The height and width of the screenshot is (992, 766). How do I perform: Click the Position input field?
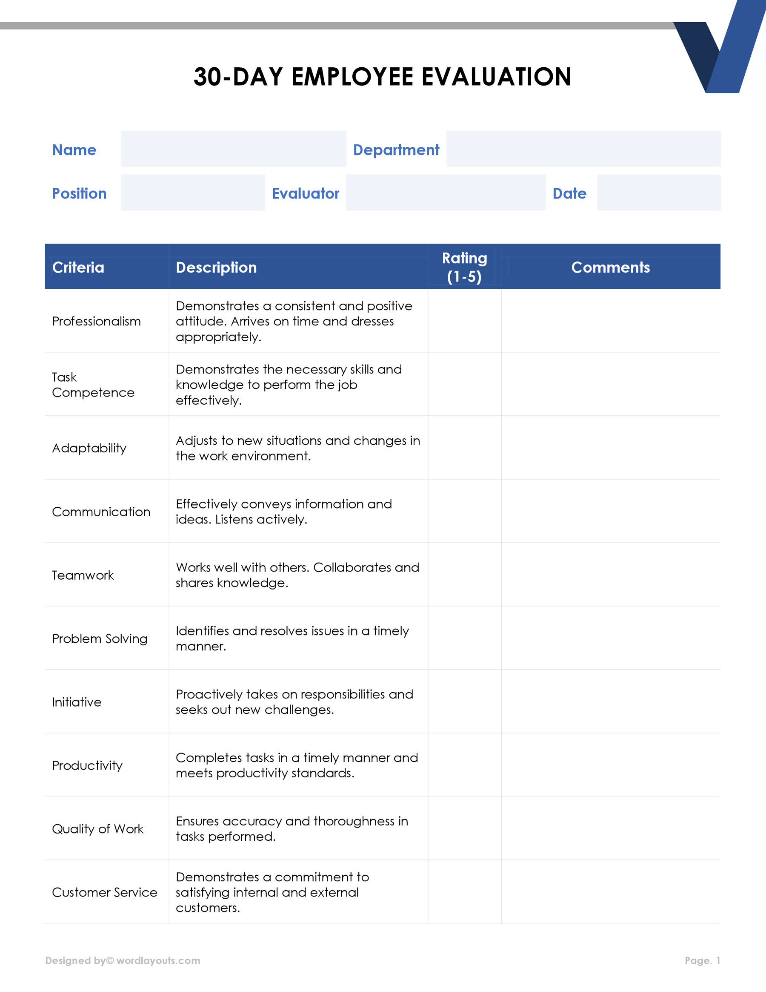click(x=193, y=193)
